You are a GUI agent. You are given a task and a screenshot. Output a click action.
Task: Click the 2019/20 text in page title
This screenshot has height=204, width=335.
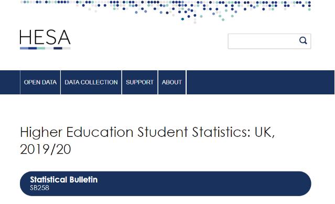click(45, 149)
